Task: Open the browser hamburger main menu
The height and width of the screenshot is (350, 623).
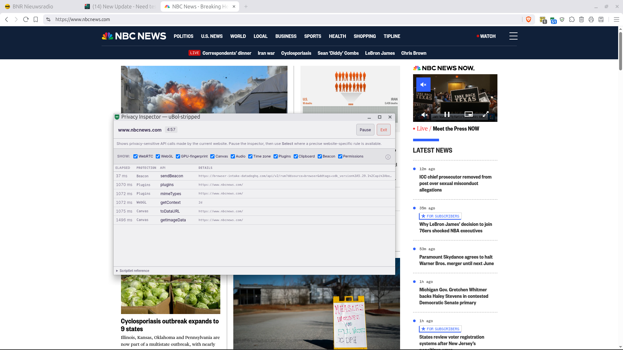Action: tap(617, 19)
